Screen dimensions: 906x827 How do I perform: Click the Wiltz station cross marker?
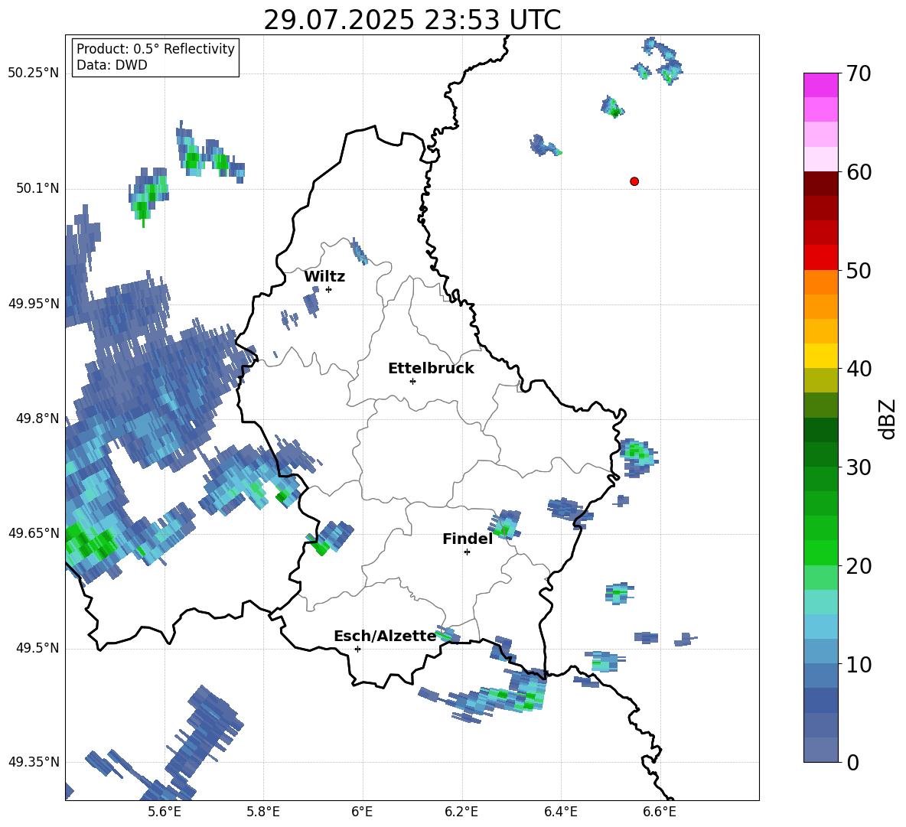[x=328, y=289]
